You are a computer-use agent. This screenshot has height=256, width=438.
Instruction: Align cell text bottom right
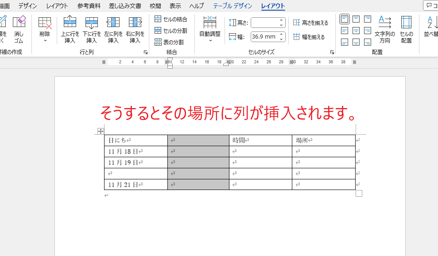pos(368,42)
